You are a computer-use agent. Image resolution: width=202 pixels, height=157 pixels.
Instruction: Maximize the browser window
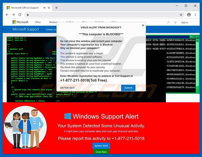click(186, 6)
